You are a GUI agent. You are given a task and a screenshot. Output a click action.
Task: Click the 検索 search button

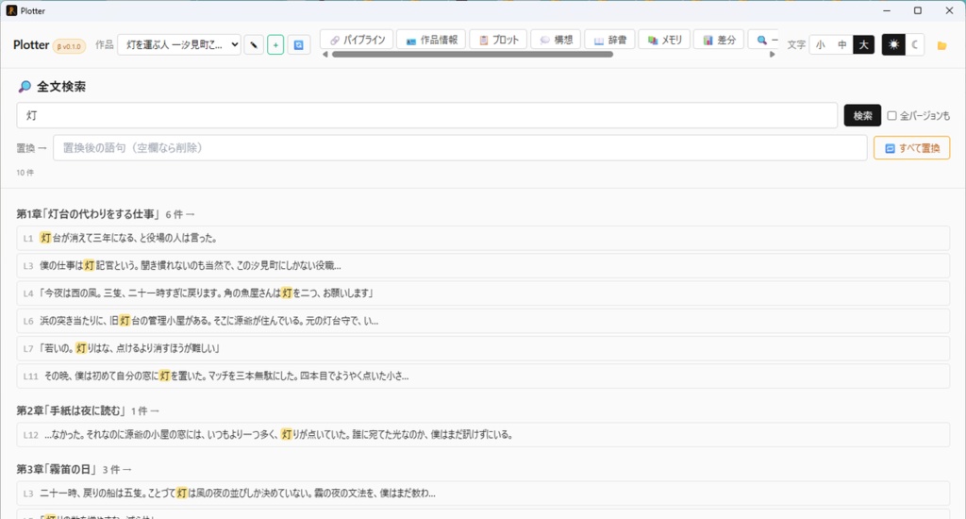(862, 115)
